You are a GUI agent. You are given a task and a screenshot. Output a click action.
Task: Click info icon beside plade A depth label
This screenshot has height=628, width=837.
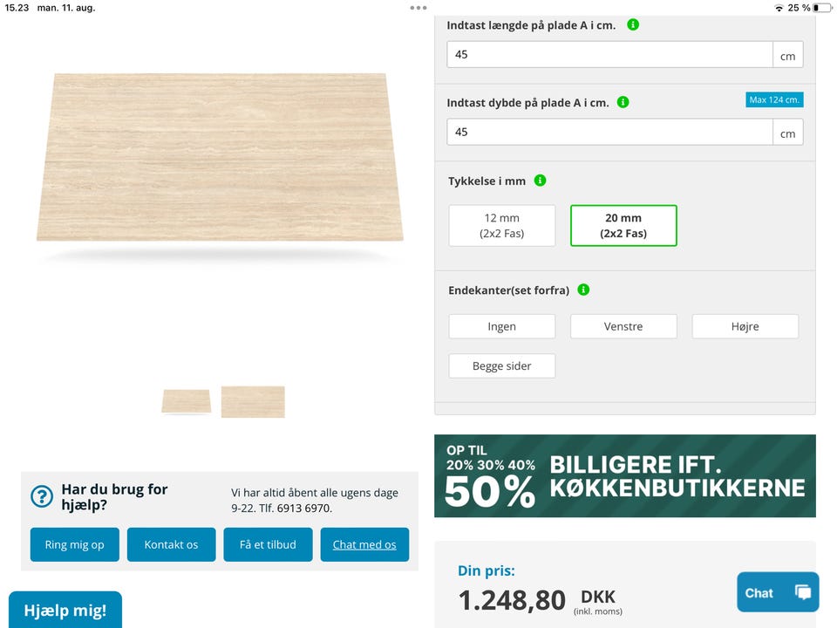(x=623, y=102)
